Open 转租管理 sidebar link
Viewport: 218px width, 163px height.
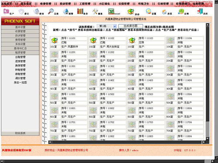click(20, 70)
